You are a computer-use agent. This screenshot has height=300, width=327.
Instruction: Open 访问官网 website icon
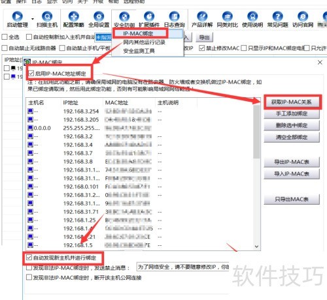tap(303, 16)
